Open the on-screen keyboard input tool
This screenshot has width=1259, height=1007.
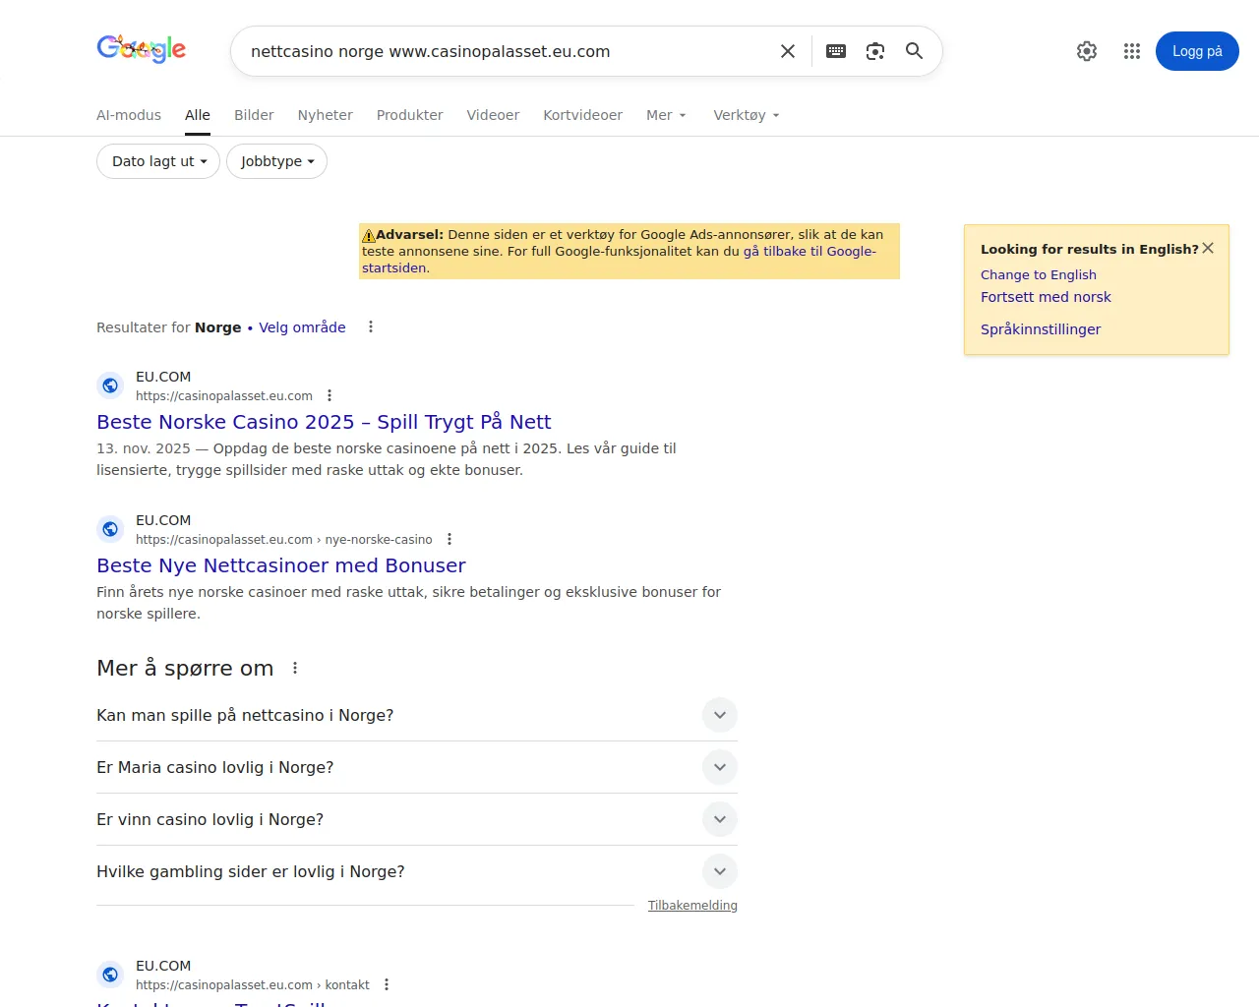click(836, 51)
